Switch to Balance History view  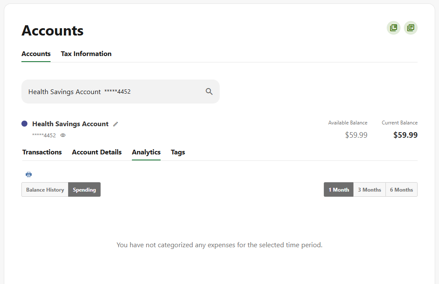click(45, 189)
